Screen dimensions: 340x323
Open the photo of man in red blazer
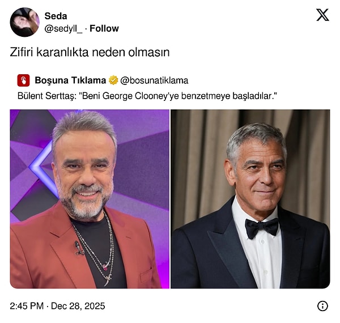click(x=90, y=199)
